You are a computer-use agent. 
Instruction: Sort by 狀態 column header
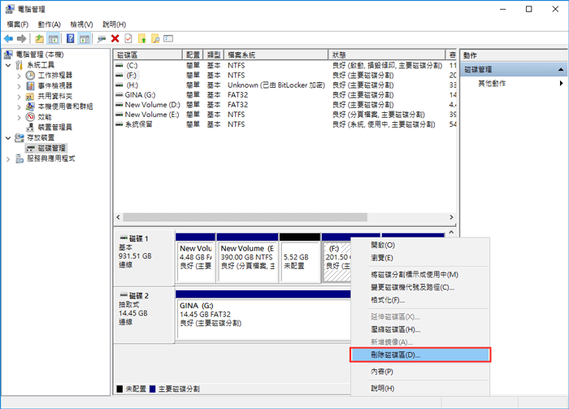(x=387, y=54)
